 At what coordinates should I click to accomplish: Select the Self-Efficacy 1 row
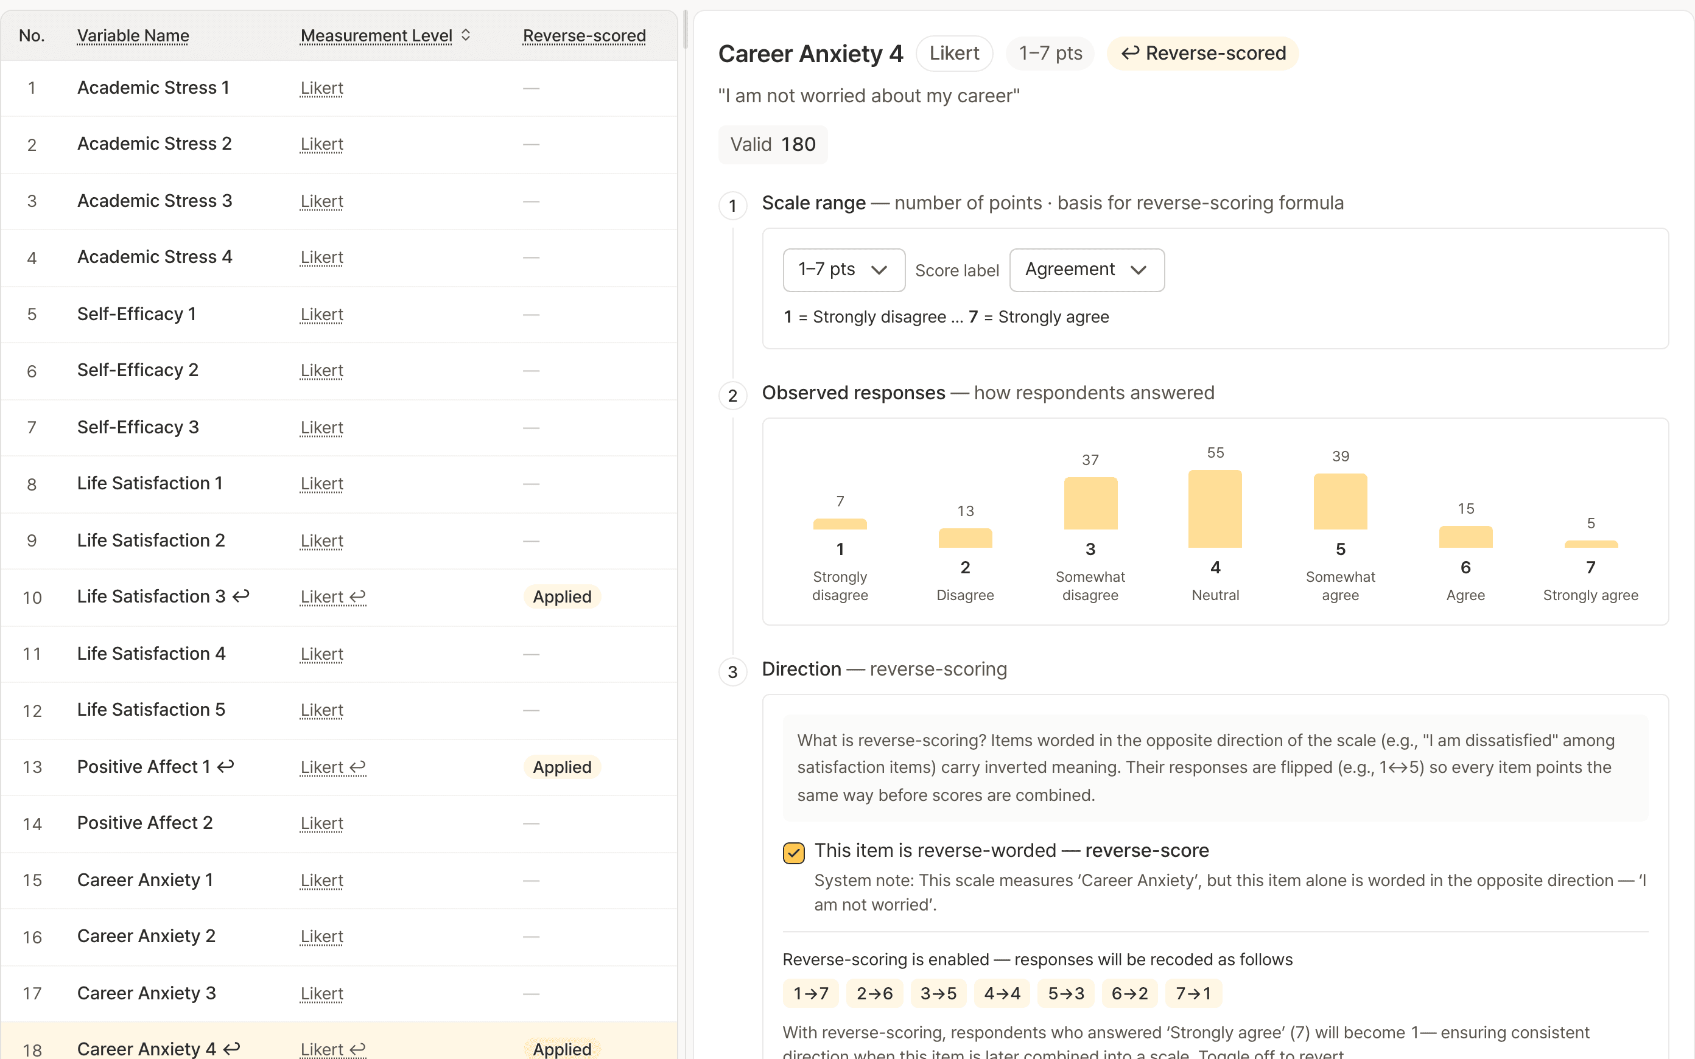[x=339, y=315]
